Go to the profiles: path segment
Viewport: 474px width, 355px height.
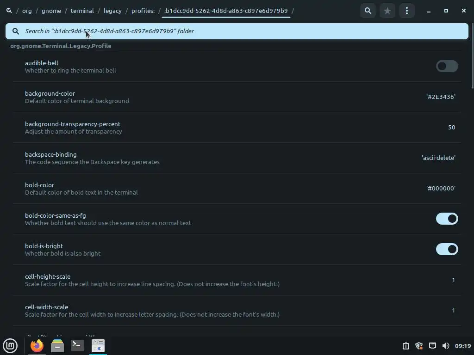tap(143, 11)
